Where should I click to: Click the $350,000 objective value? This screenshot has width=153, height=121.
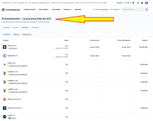pyautogui.click(x=144, y=64)
